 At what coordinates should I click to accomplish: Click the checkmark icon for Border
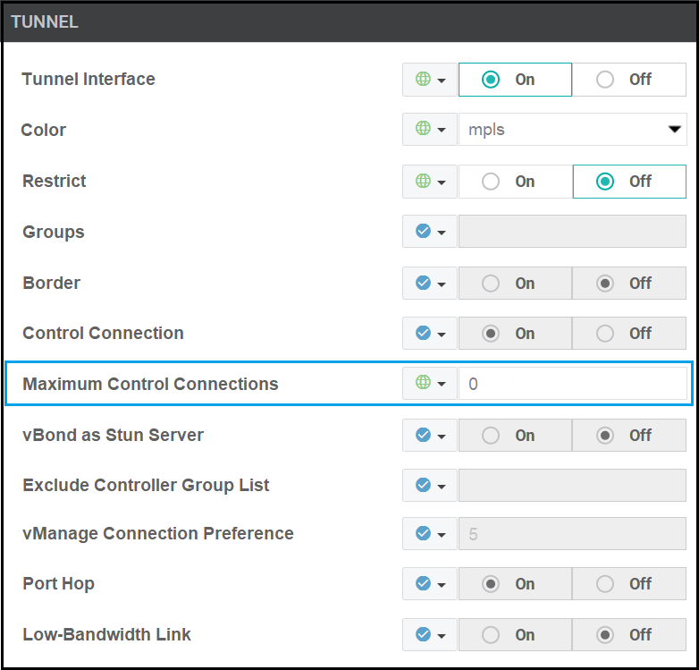point(424,283)
